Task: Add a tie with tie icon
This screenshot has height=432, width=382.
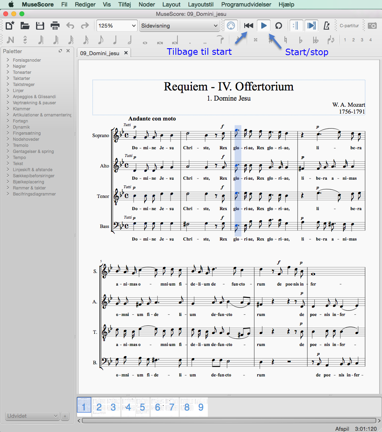Action: coord(220,40)
